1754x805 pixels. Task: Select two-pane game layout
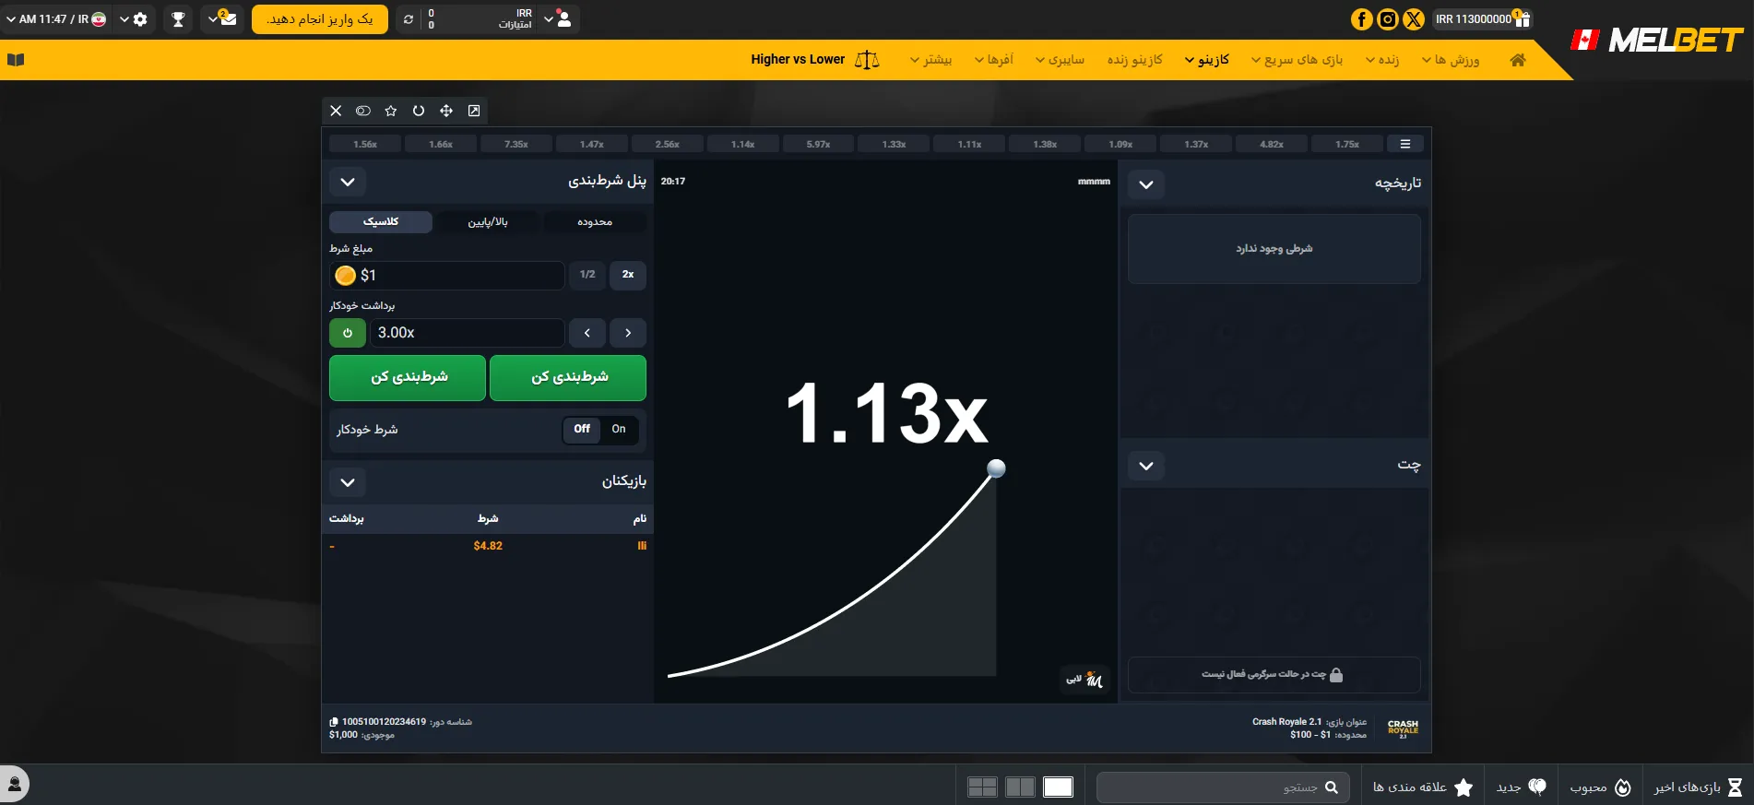pos(1020,787)
